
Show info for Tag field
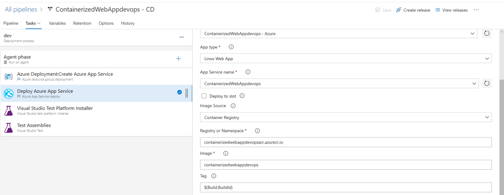tap(214, 176)
